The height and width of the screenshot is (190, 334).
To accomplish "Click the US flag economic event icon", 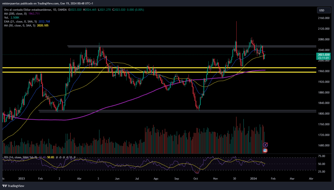I will 265,150.
